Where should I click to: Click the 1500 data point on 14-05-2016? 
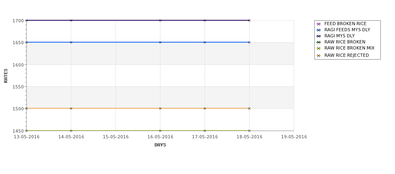click(71, 108)
